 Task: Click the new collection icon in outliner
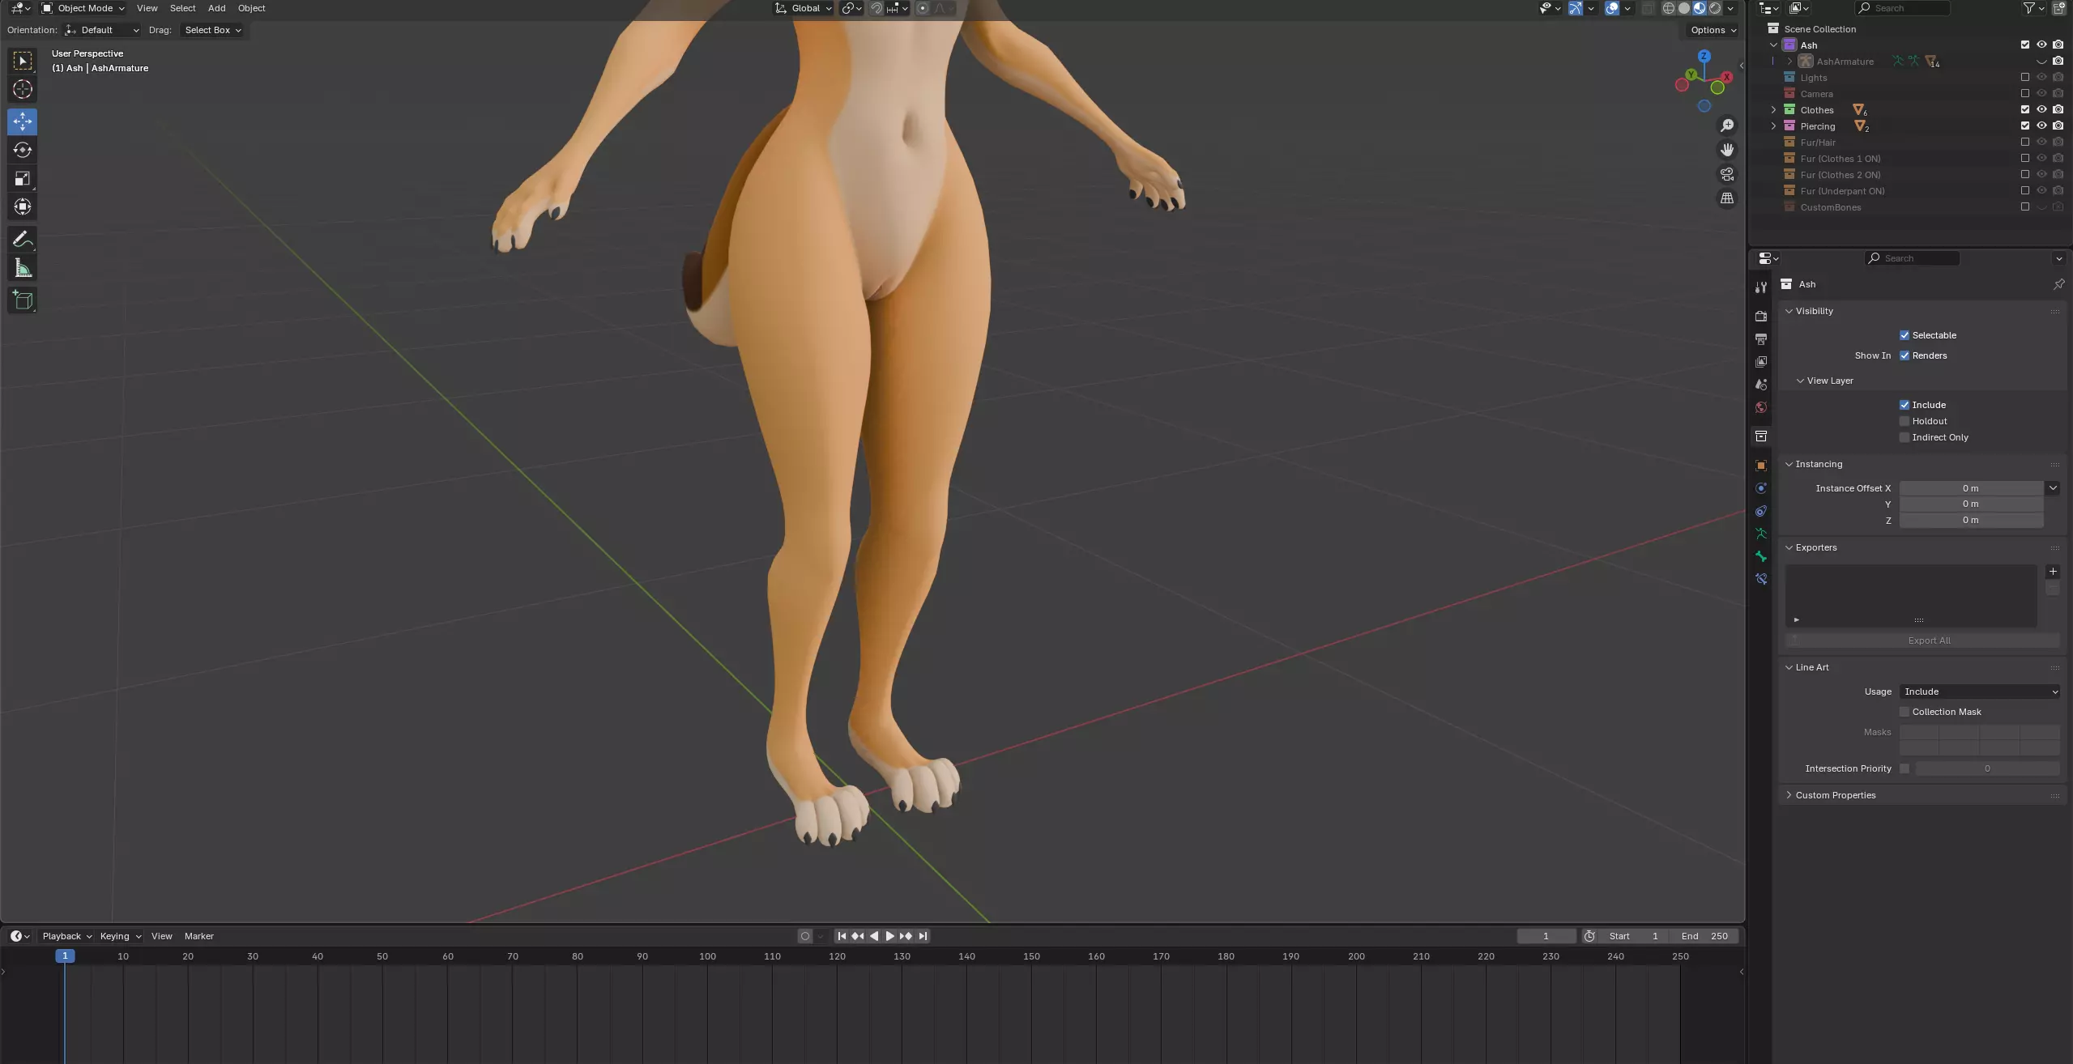point(2058,8)
